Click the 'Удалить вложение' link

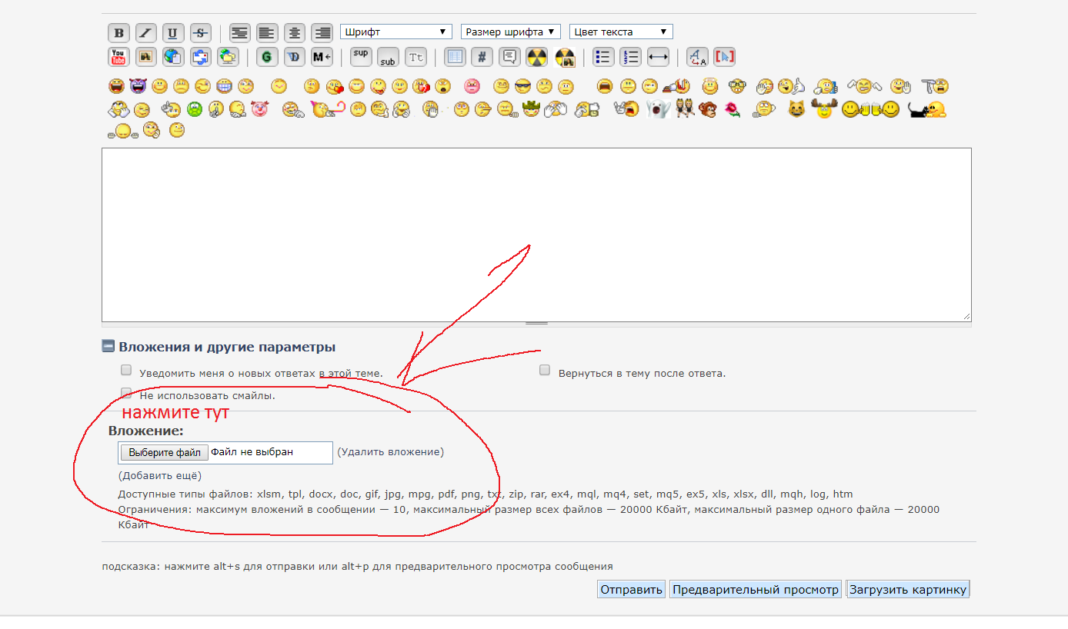click(391, 451)
